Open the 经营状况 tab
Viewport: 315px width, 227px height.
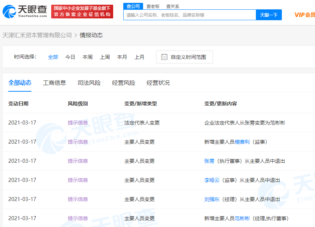(x=158, y=83)
